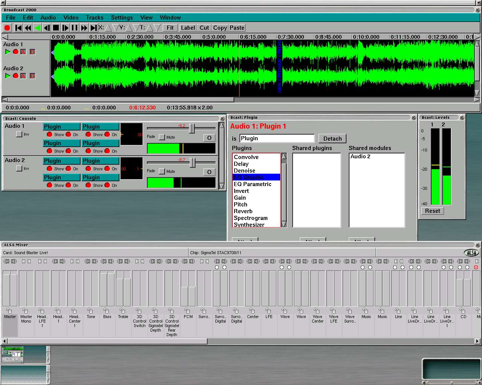Click the Fit button in the toolbar
Image resolution: width=482 pixels, height=385 pixels.
(170, 28)
